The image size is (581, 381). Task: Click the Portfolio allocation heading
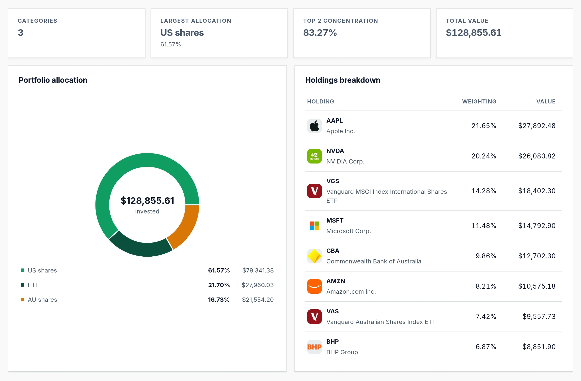53,80
